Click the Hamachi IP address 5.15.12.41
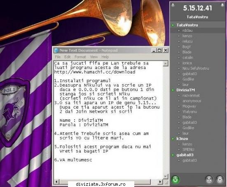This screenshot has width=227, height=187. click(197, 8)
